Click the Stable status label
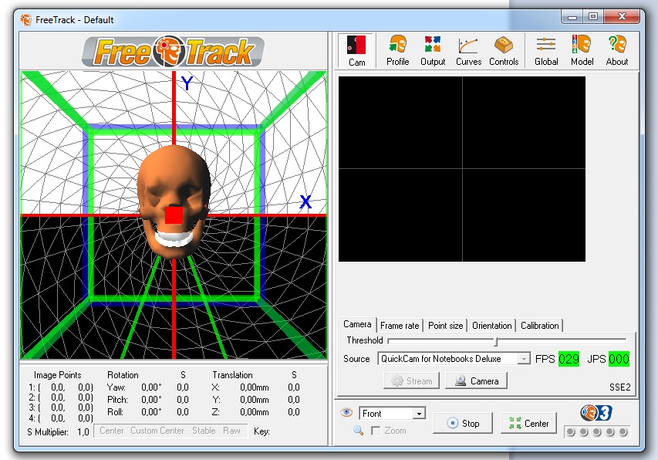 tap(204, 431)
